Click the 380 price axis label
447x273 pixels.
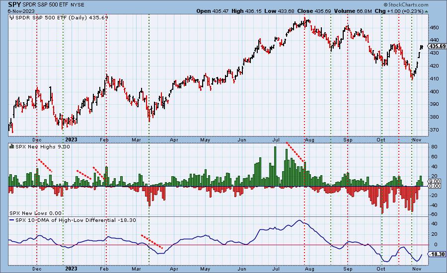pos(435,117)
